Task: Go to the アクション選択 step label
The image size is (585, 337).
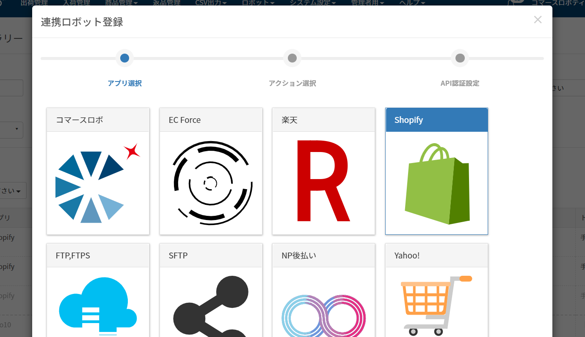Action: point(292,83)
